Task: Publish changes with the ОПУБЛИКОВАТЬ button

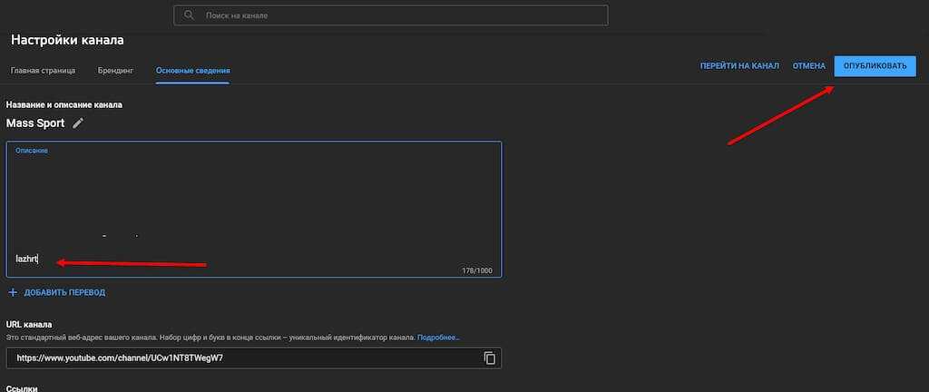Action: [875, 66]
